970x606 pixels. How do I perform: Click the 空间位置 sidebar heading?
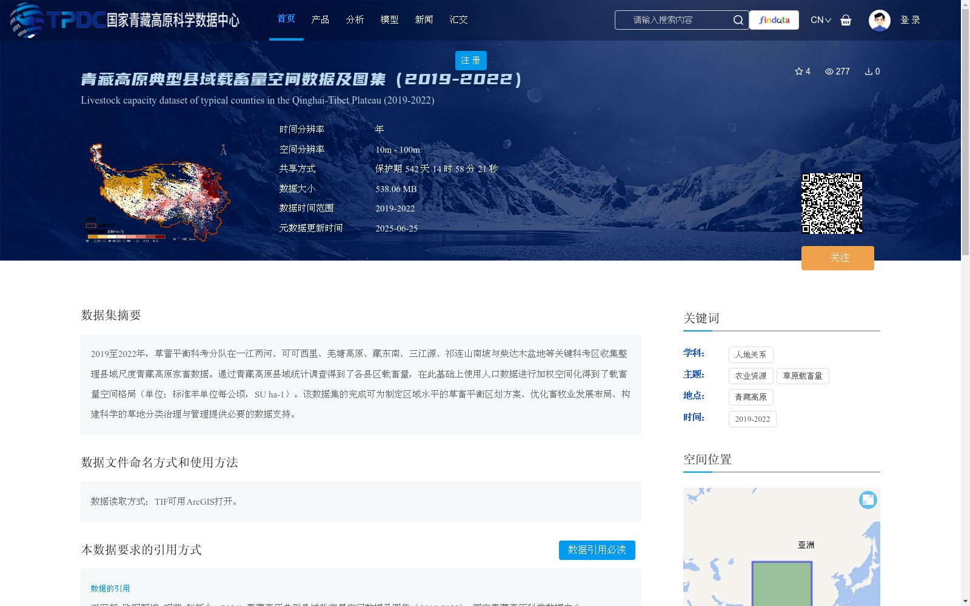tap(707, 459)
